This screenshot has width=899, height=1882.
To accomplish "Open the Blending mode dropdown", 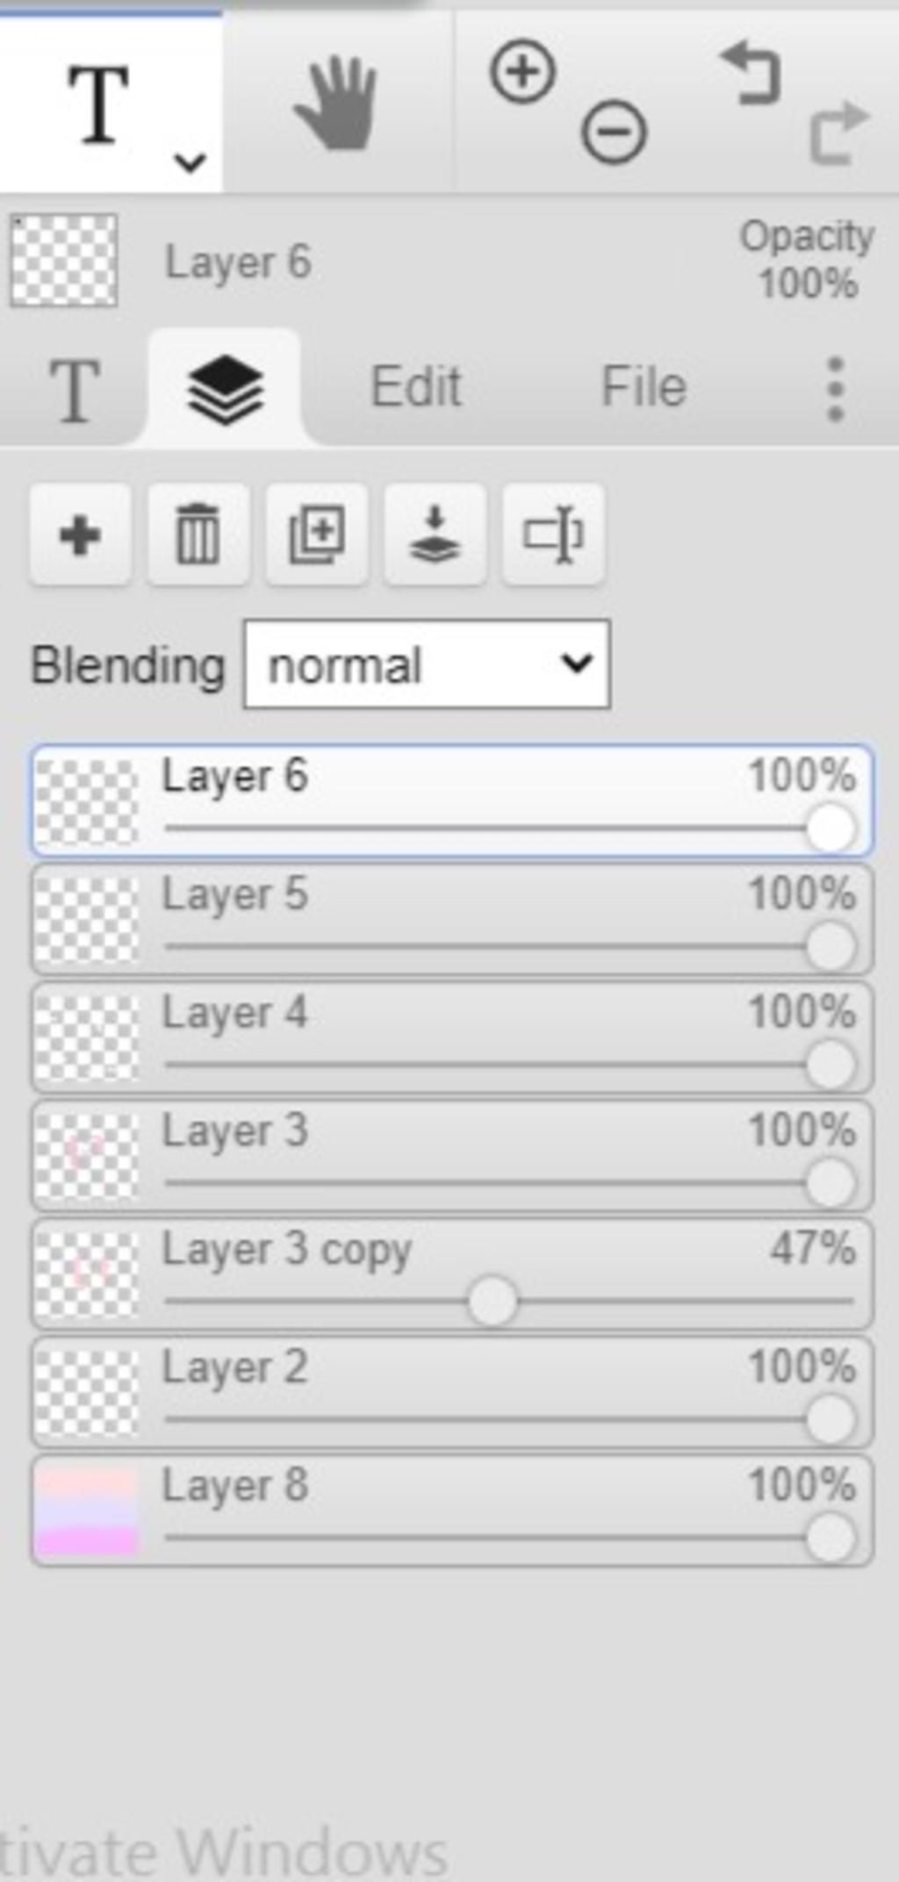I will (427, 664).
